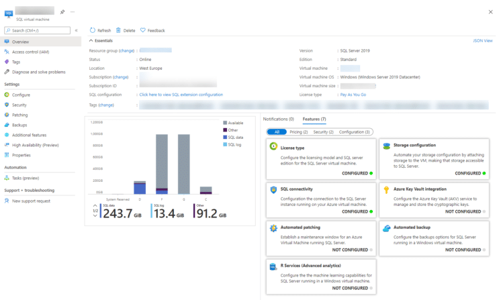Open the Automated backup feature card
The image size is (497, 300).
[x=435, y=238]
